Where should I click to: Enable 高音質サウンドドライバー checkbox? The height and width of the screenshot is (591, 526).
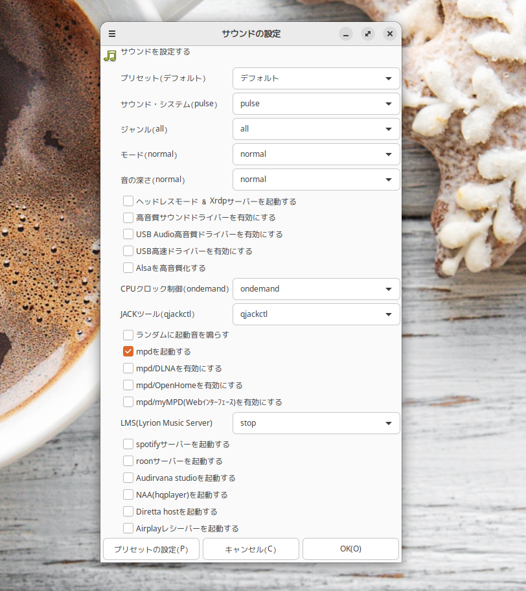(x=128, y=218)
